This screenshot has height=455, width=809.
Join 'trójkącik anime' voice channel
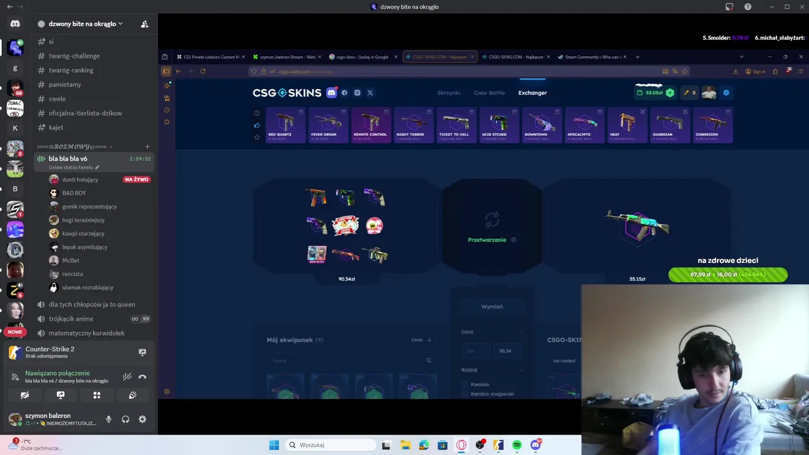[71, 318]
